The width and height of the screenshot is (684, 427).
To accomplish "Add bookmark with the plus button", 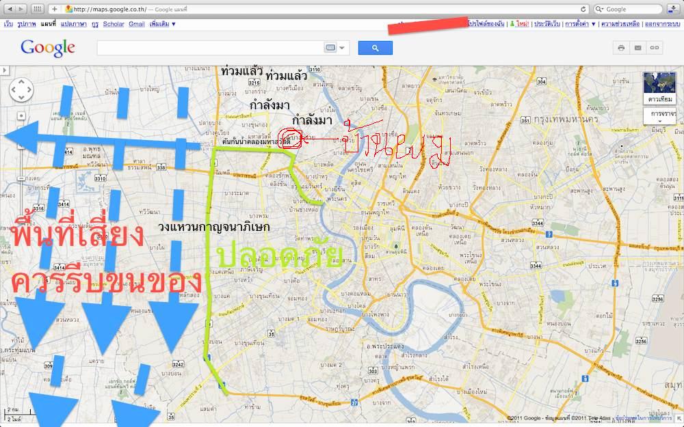I will coord(54,9).
